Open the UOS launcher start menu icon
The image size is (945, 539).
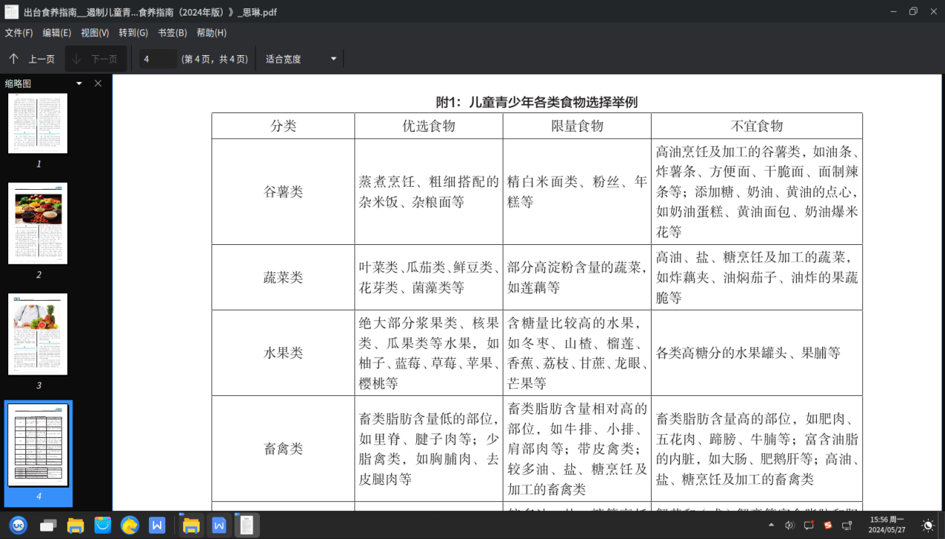[x=18, y=525]
